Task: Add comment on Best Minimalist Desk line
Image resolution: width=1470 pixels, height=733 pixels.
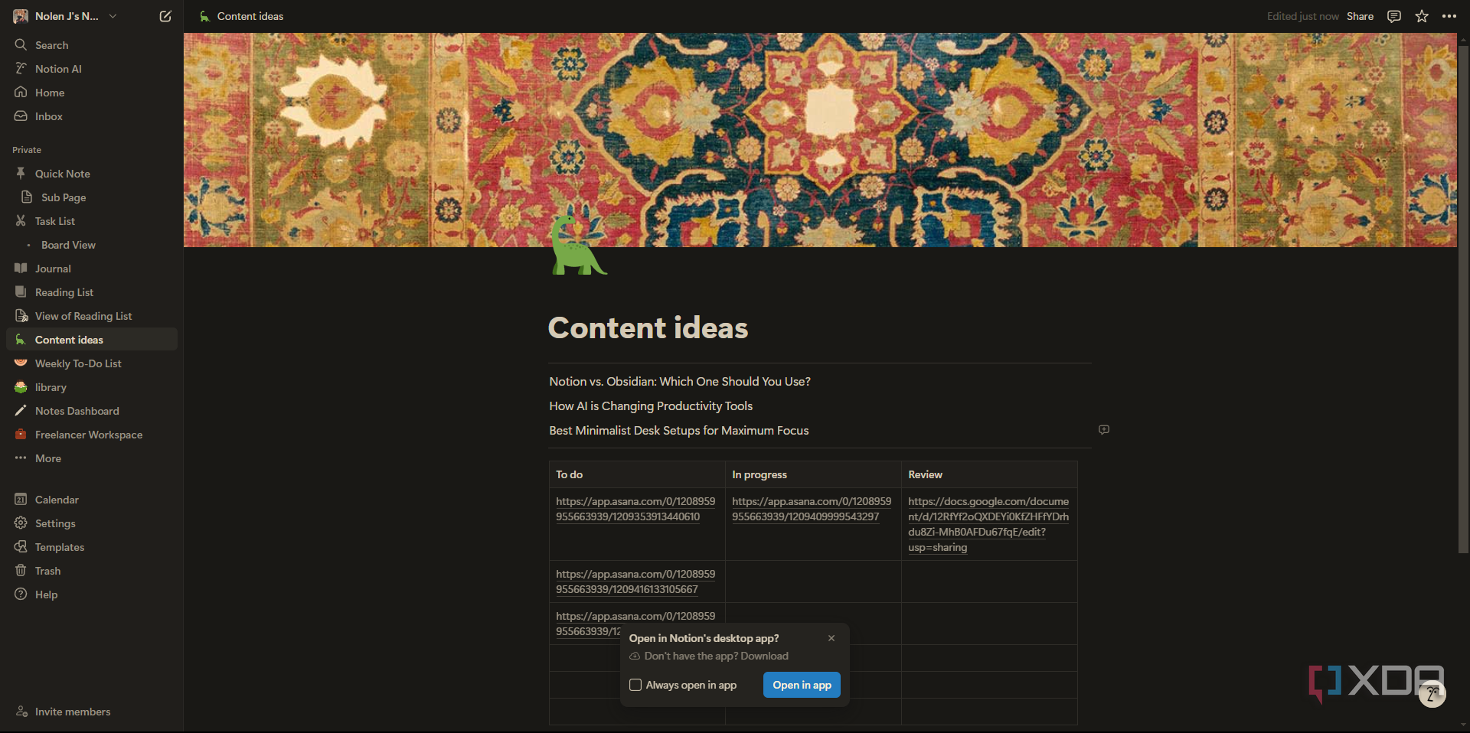Action: pyautogui.click(x=1103, y=430)
